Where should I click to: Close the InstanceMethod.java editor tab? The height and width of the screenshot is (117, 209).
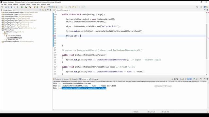69,10
